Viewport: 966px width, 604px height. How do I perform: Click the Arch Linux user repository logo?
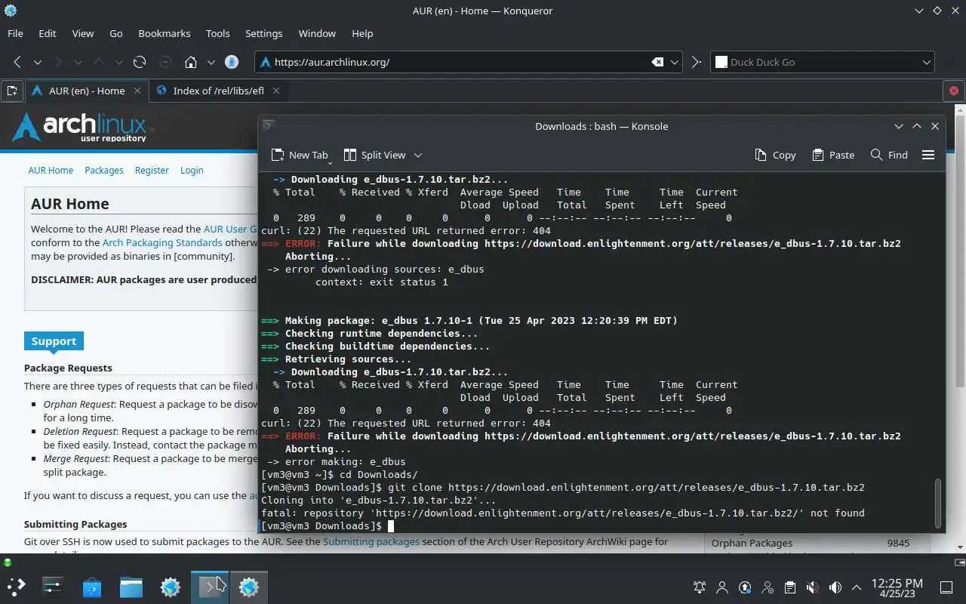point(83,127)
